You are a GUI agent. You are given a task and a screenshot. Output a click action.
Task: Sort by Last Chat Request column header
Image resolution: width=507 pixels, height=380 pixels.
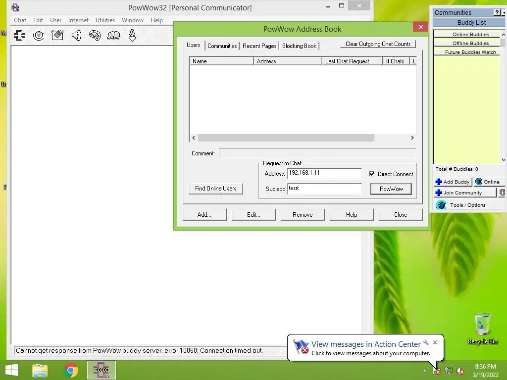tap(352, 61)
